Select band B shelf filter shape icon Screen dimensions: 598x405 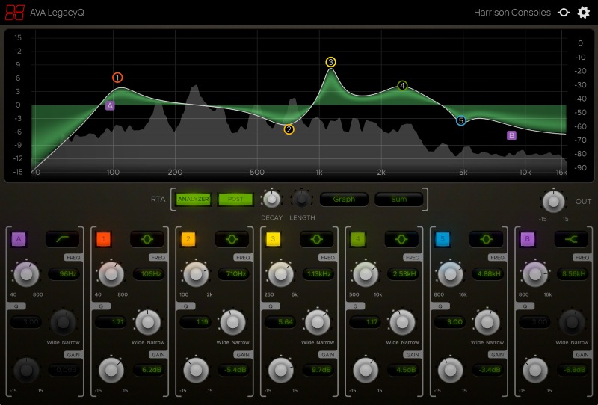point(570,239)
